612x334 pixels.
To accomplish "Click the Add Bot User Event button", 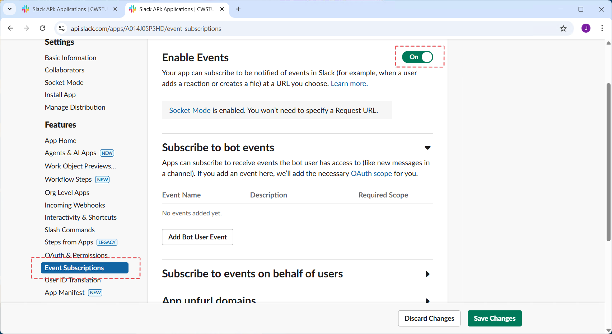I will point(197,237).
